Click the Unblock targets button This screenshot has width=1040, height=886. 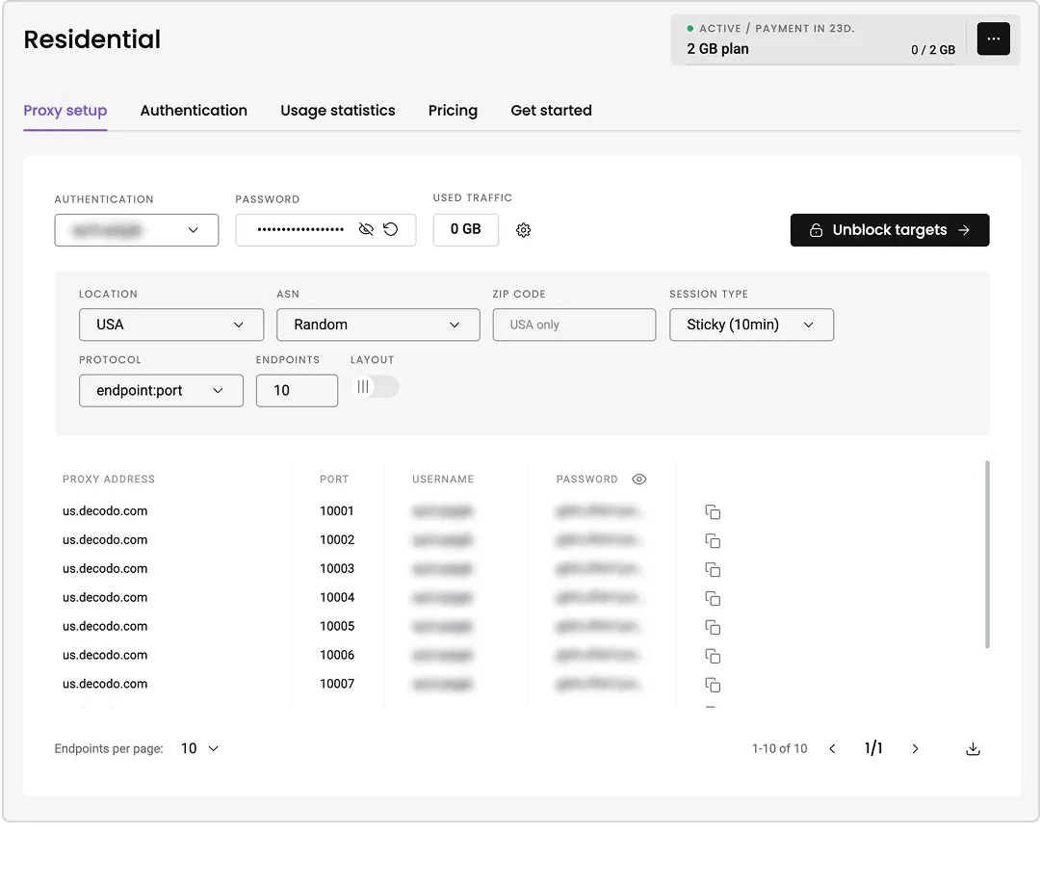[890, 230]
